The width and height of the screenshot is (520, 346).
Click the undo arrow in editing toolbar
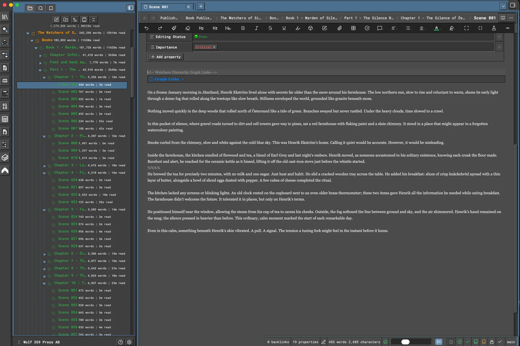point(147,28)
